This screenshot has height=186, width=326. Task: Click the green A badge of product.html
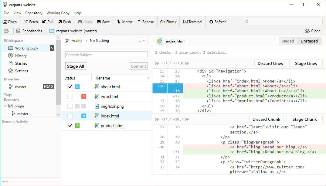(x=77, y=126)
